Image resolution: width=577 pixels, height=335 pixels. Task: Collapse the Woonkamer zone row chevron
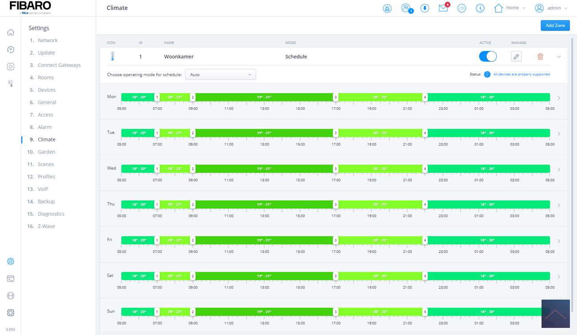(x=559, y=57)
